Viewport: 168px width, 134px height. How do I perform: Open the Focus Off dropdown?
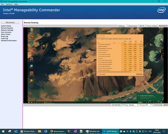[146, 105]
